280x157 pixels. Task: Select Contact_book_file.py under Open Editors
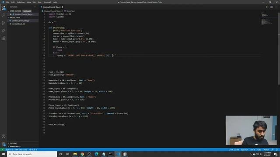point(24,14)
